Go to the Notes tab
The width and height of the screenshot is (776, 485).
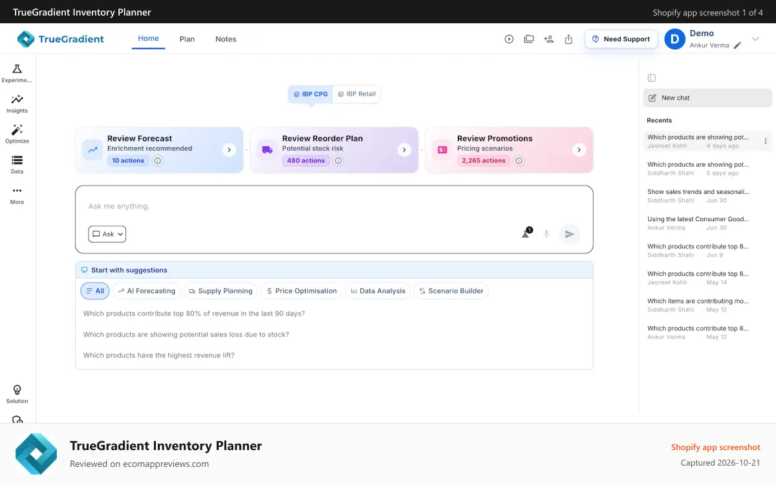point(226,39)
